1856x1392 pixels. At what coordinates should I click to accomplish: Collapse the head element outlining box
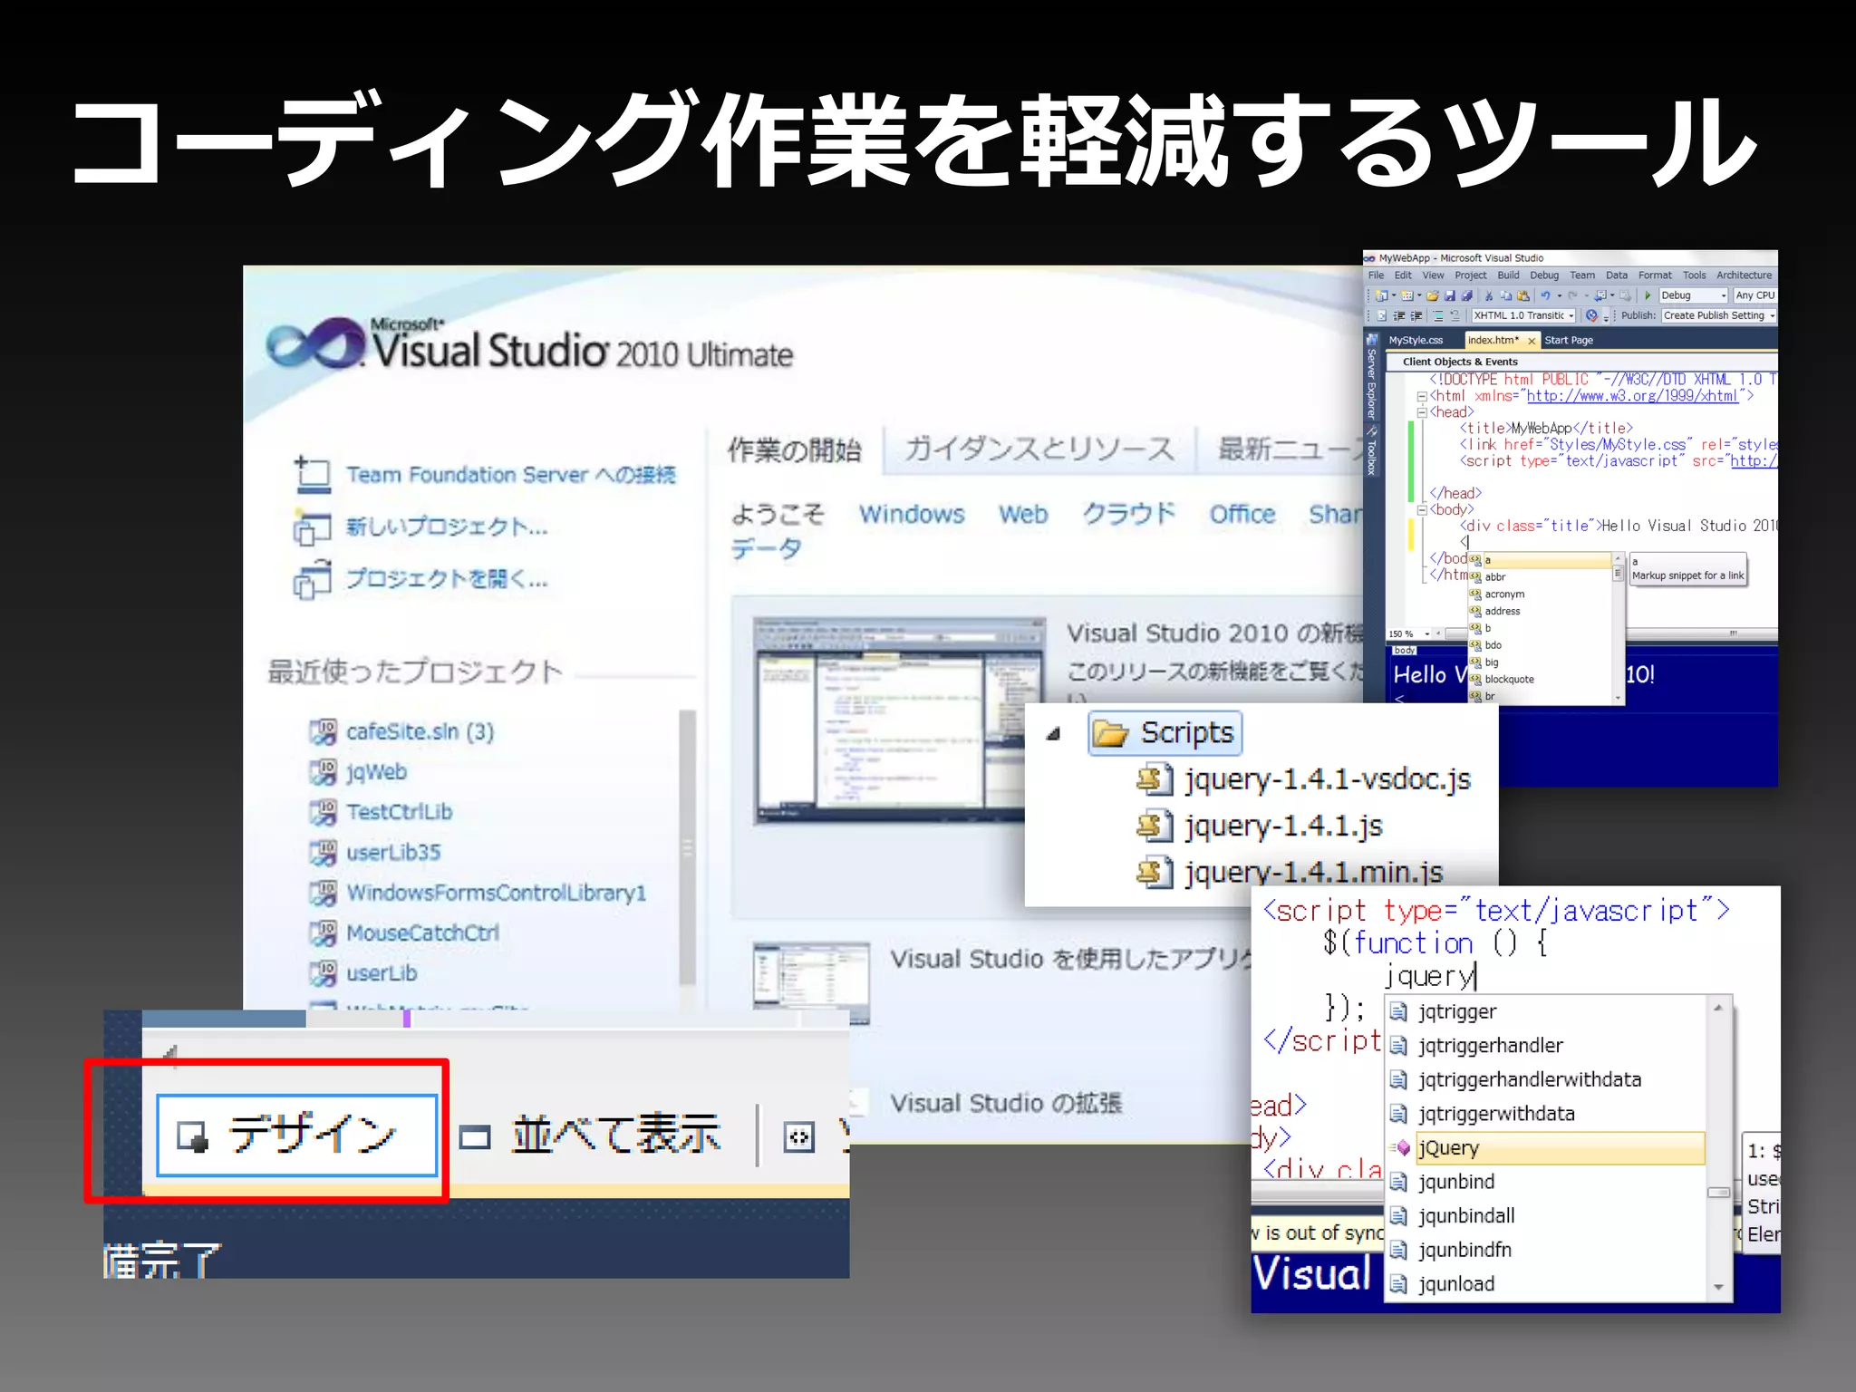[x=1422, y=412]
